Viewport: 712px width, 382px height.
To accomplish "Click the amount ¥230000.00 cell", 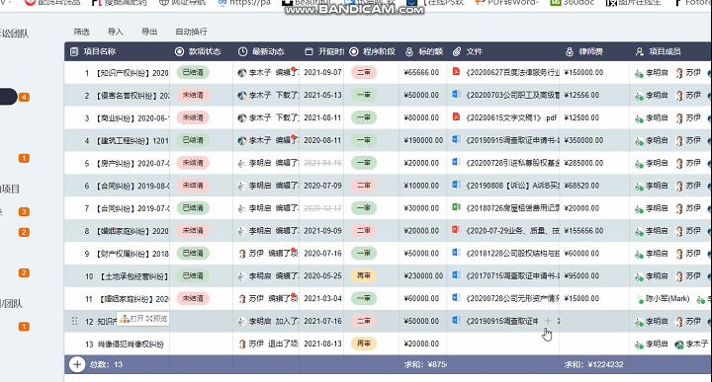I will pyautogui.click(x=423, y=275).
